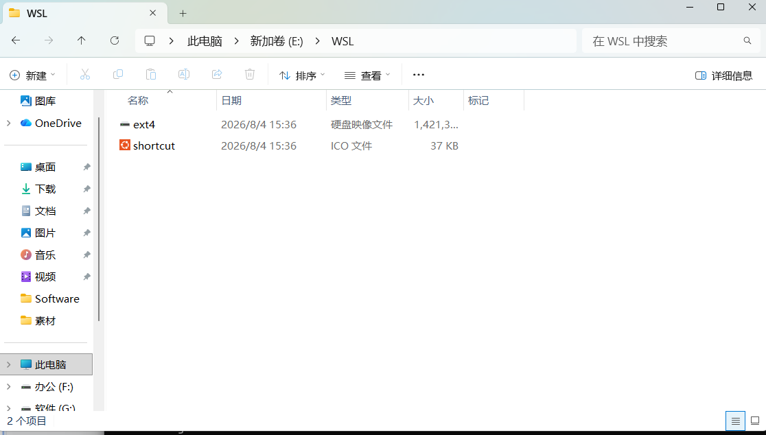Go back using the back arrow
Screen dimensions: 766x435
click(16, 40)
